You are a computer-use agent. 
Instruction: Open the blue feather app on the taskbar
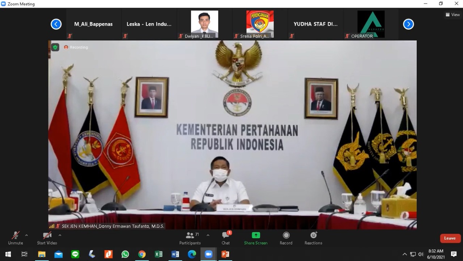92,254
